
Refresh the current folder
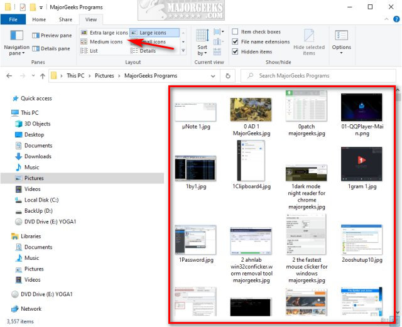[227, 76]
